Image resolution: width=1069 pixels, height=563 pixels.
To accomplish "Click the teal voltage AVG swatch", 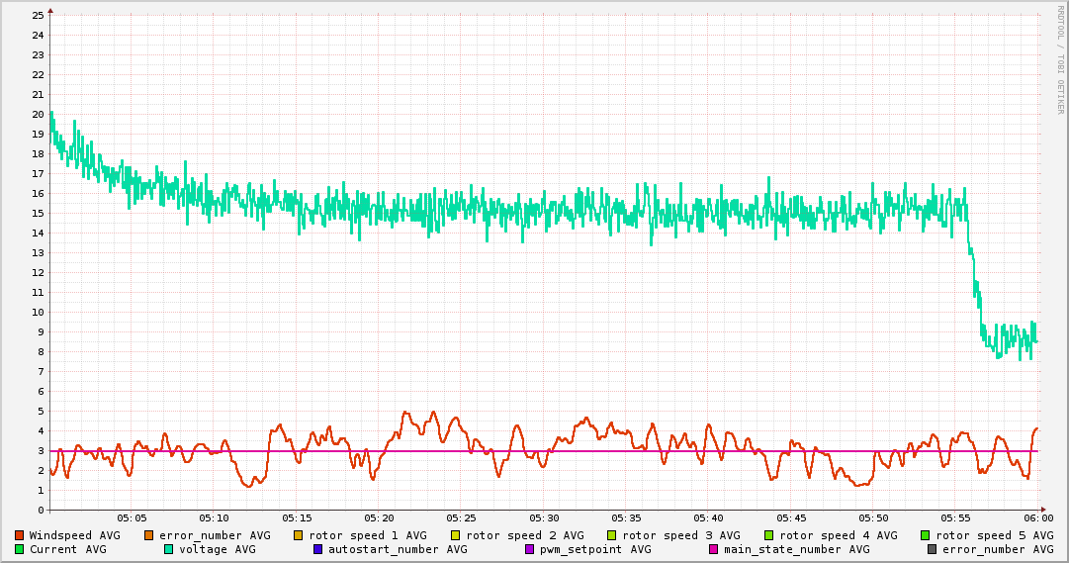I will [x=169, y=549].
